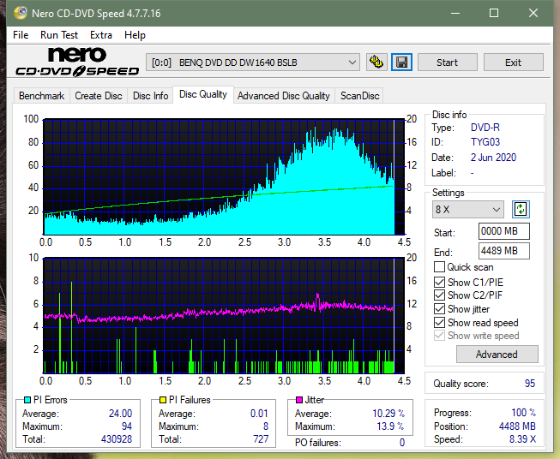Screen dimensions: 560x459
Task: Open the Extra menu
Action: (101, 35)
